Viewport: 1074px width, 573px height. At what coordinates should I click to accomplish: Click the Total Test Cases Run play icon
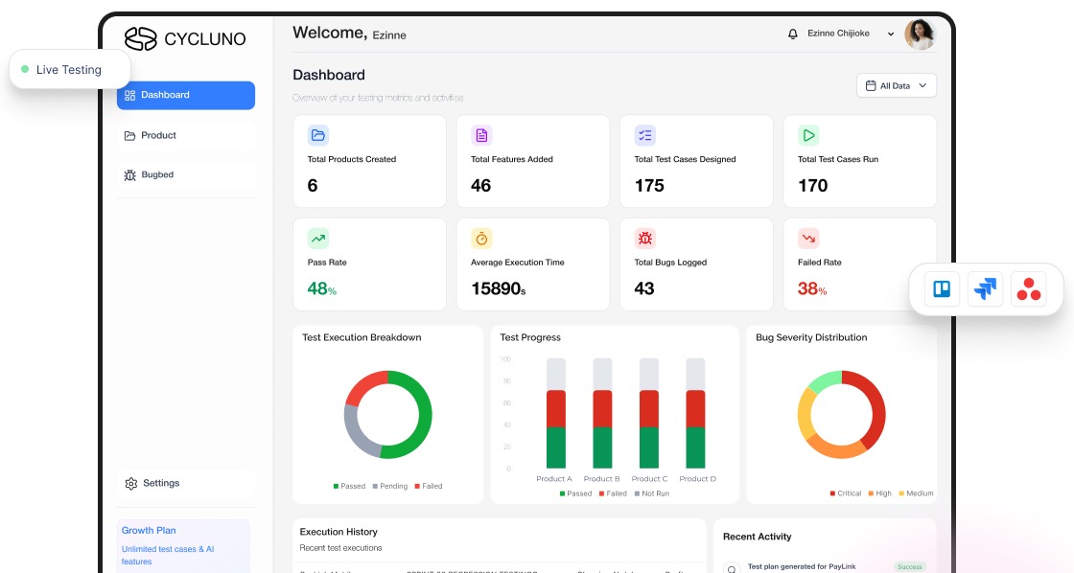click(x=809, y=135)
